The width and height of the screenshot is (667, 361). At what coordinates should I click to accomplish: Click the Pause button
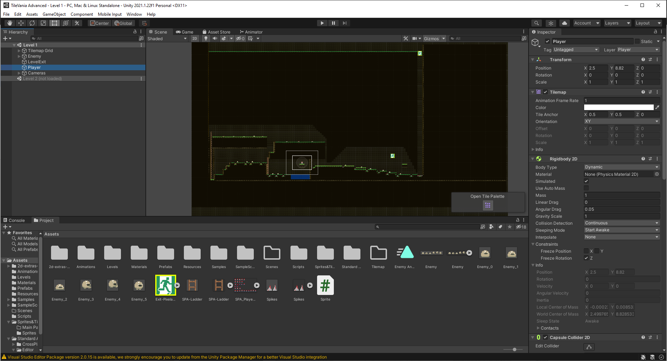[333, 23]
